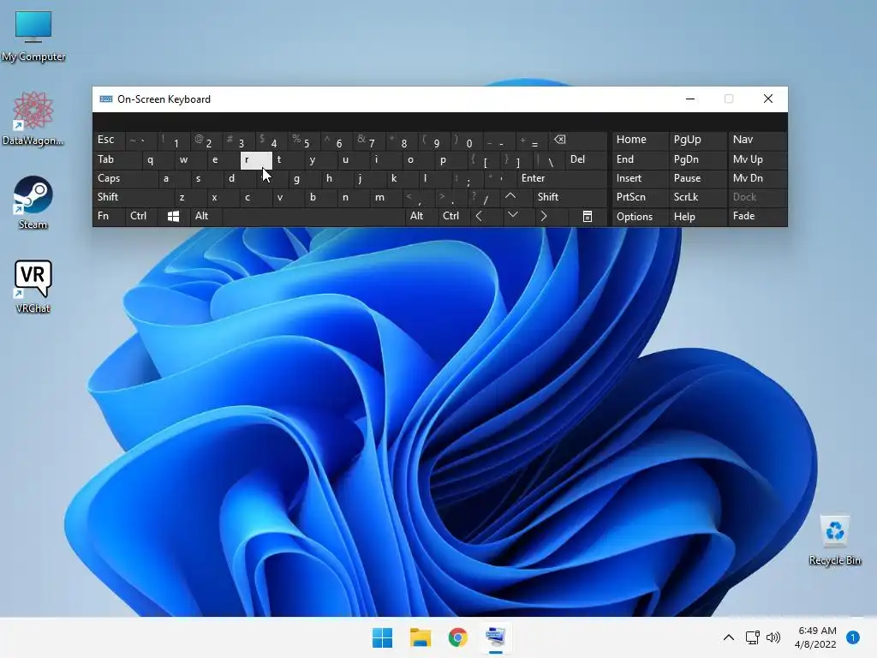Click the Del key
Image resolution: width=877 pixels, height=658 pixels.
pyautogui.click(x=586, y=159)
